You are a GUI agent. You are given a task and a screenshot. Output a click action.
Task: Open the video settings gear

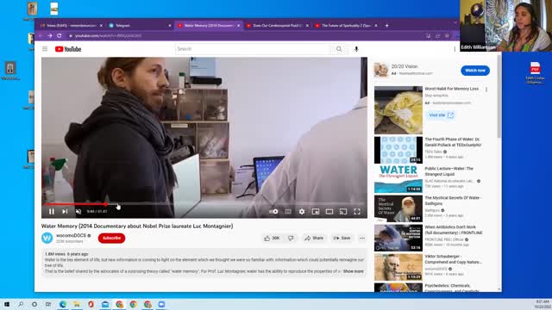302,212
